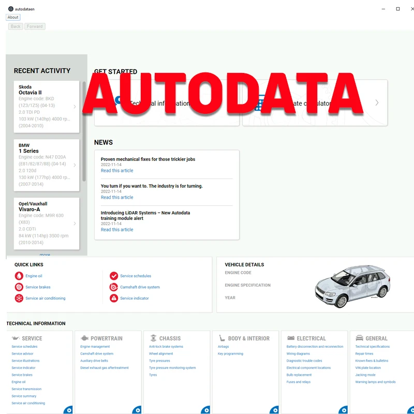Viewport: 414px width, 414px height.
Task: Click the Engine oil droplet icon
Action: coord(19,276)
